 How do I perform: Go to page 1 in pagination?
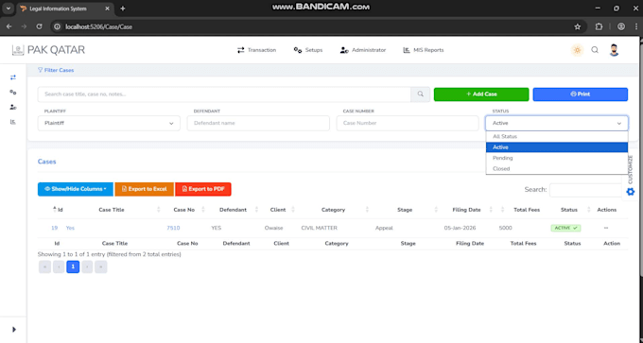(x=73, y=266)
